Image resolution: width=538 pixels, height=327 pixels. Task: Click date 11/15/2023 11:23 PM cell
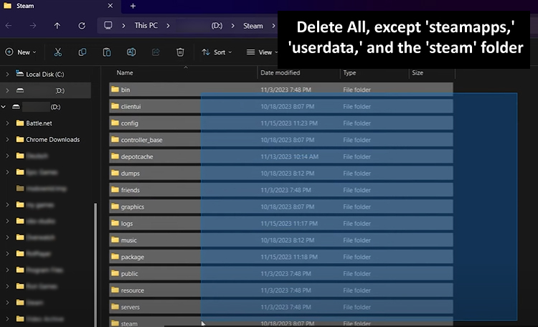(289, 123)
